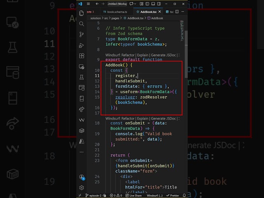Switch to the tab showing 3 errors
This screenshot has height=198, width=264.
coord(90,12)
